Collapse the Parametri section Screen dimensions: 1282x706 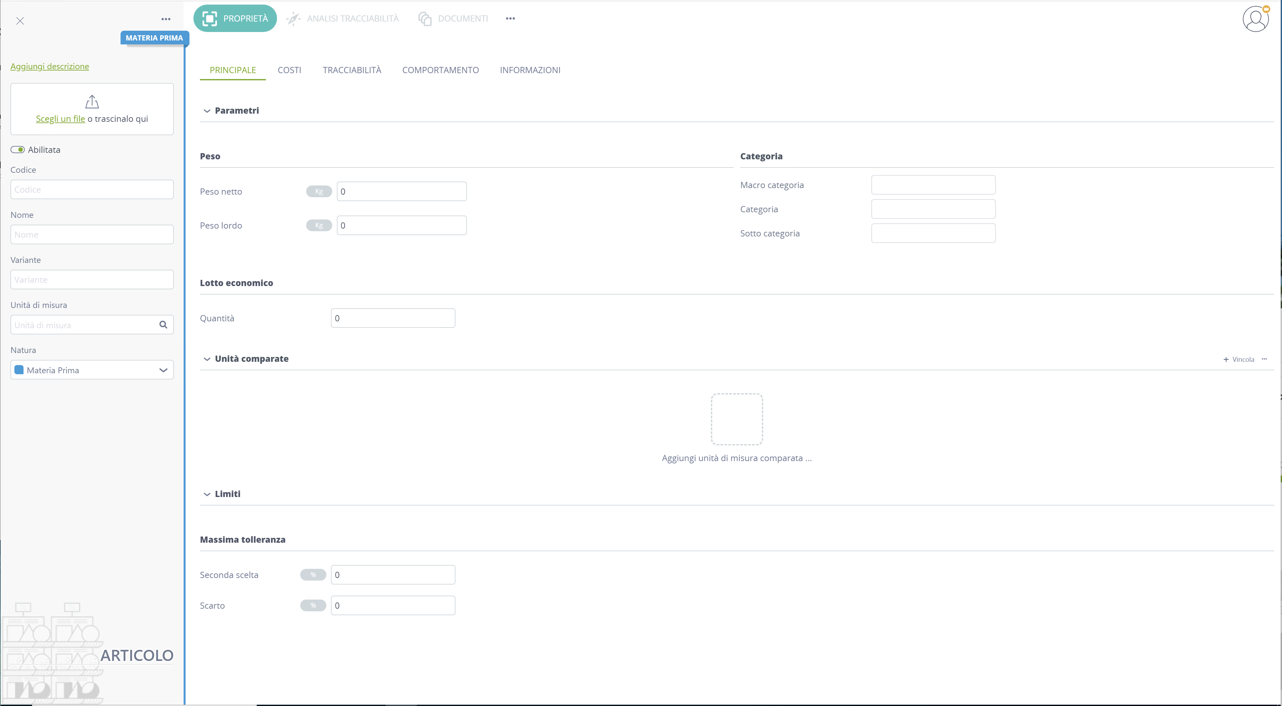click(x=207, y=111)
